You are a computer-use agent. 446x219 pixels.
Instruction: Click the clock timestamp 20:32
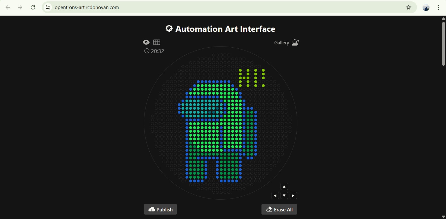(154, 51)
